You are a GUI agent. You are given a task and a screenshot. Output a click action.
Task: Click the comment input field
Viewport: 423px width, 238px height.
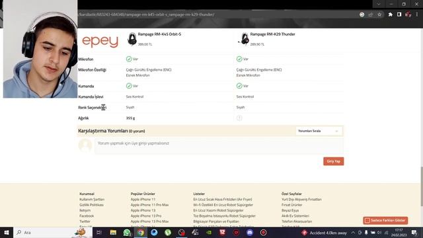[219, 146]
